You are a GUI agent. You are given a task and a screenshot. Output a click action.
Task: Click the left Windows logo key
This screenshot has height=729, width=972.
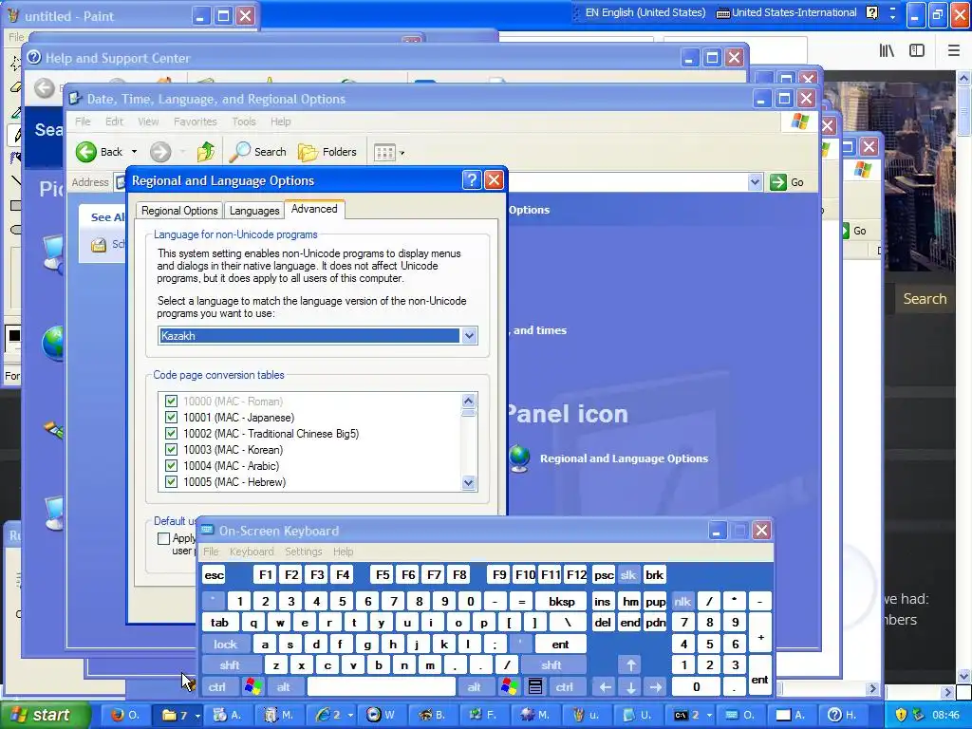coord(252,687)
